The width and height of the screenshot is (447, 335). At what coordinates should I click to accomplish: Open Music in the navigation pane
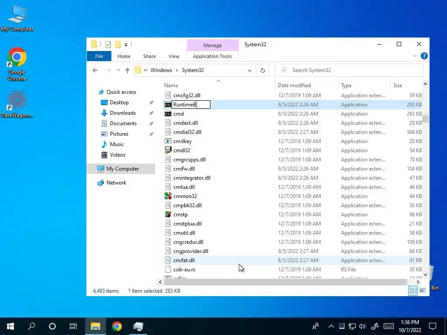pos(117,144)
